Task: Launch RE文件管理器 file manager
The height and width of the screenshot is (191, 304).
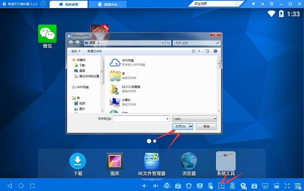Action: [152, 164]
